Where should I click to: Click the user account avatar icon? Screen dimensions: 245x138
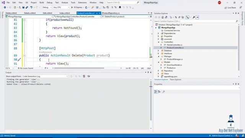pyautogui.click(x=219, y=3)
